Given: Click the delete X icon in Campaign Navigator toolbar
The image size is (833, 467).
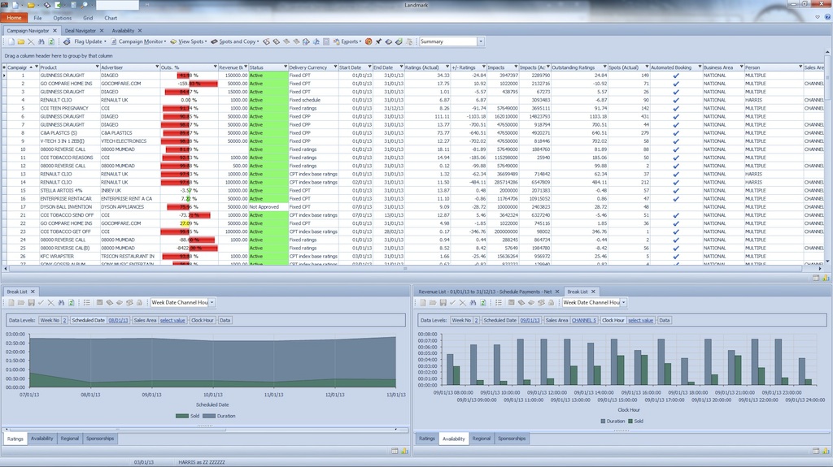Looking at the screenshot, I should point(31,41).
